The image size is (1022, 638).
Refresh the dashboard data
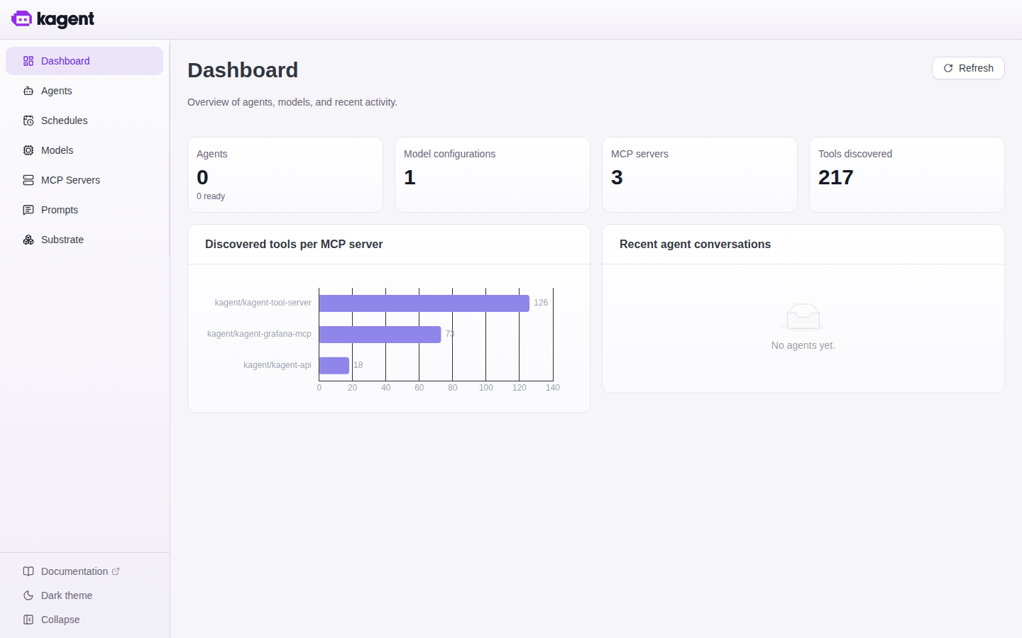pos(968,68)
